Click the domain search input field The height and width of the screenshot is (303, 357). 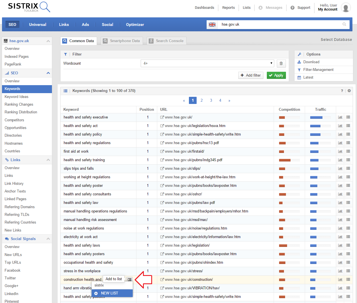tap(280, 24)
